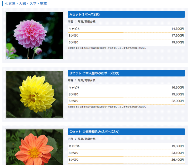Select the 19,800円 price in Aセット

tap(178, 42)
